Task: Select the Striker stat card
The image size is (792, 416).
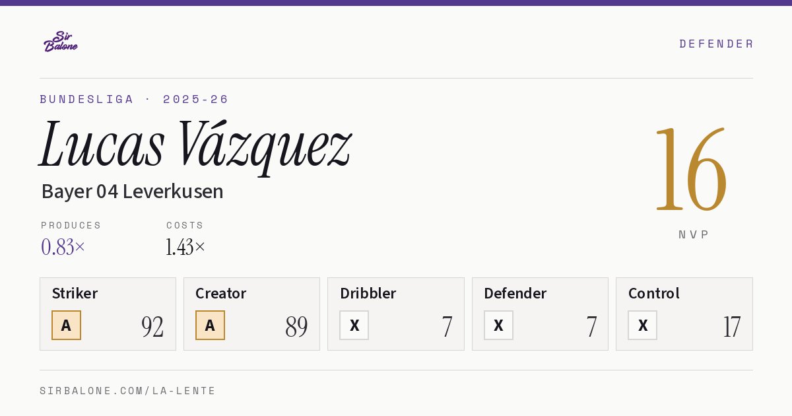Action: tap(108, 314)
